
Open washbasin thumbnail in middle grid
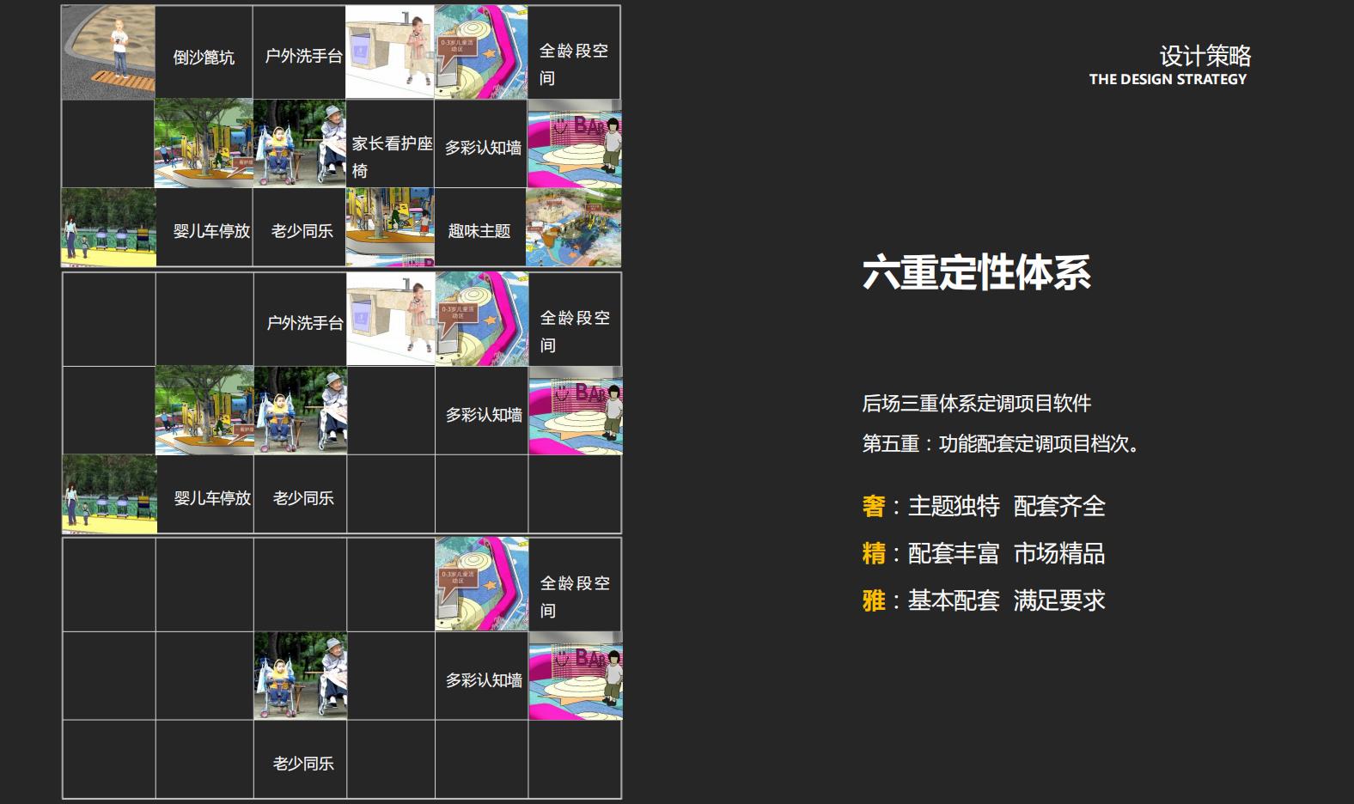(391, 320)
